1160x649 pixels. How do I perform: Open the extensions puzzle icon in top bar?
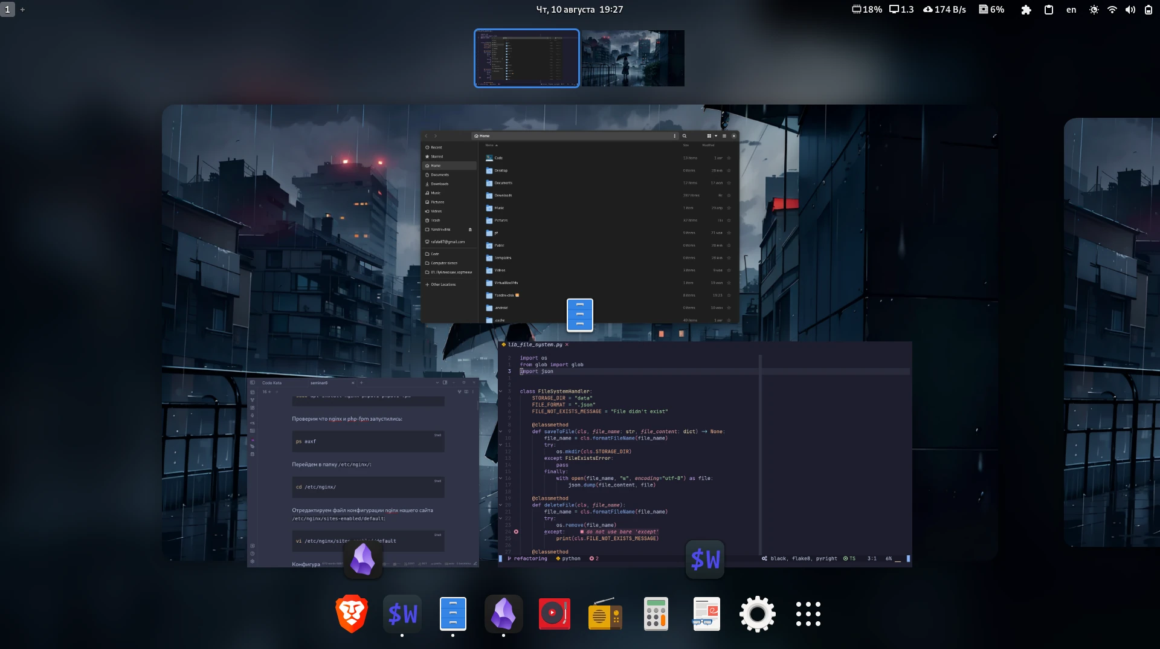click(1026, 10)
